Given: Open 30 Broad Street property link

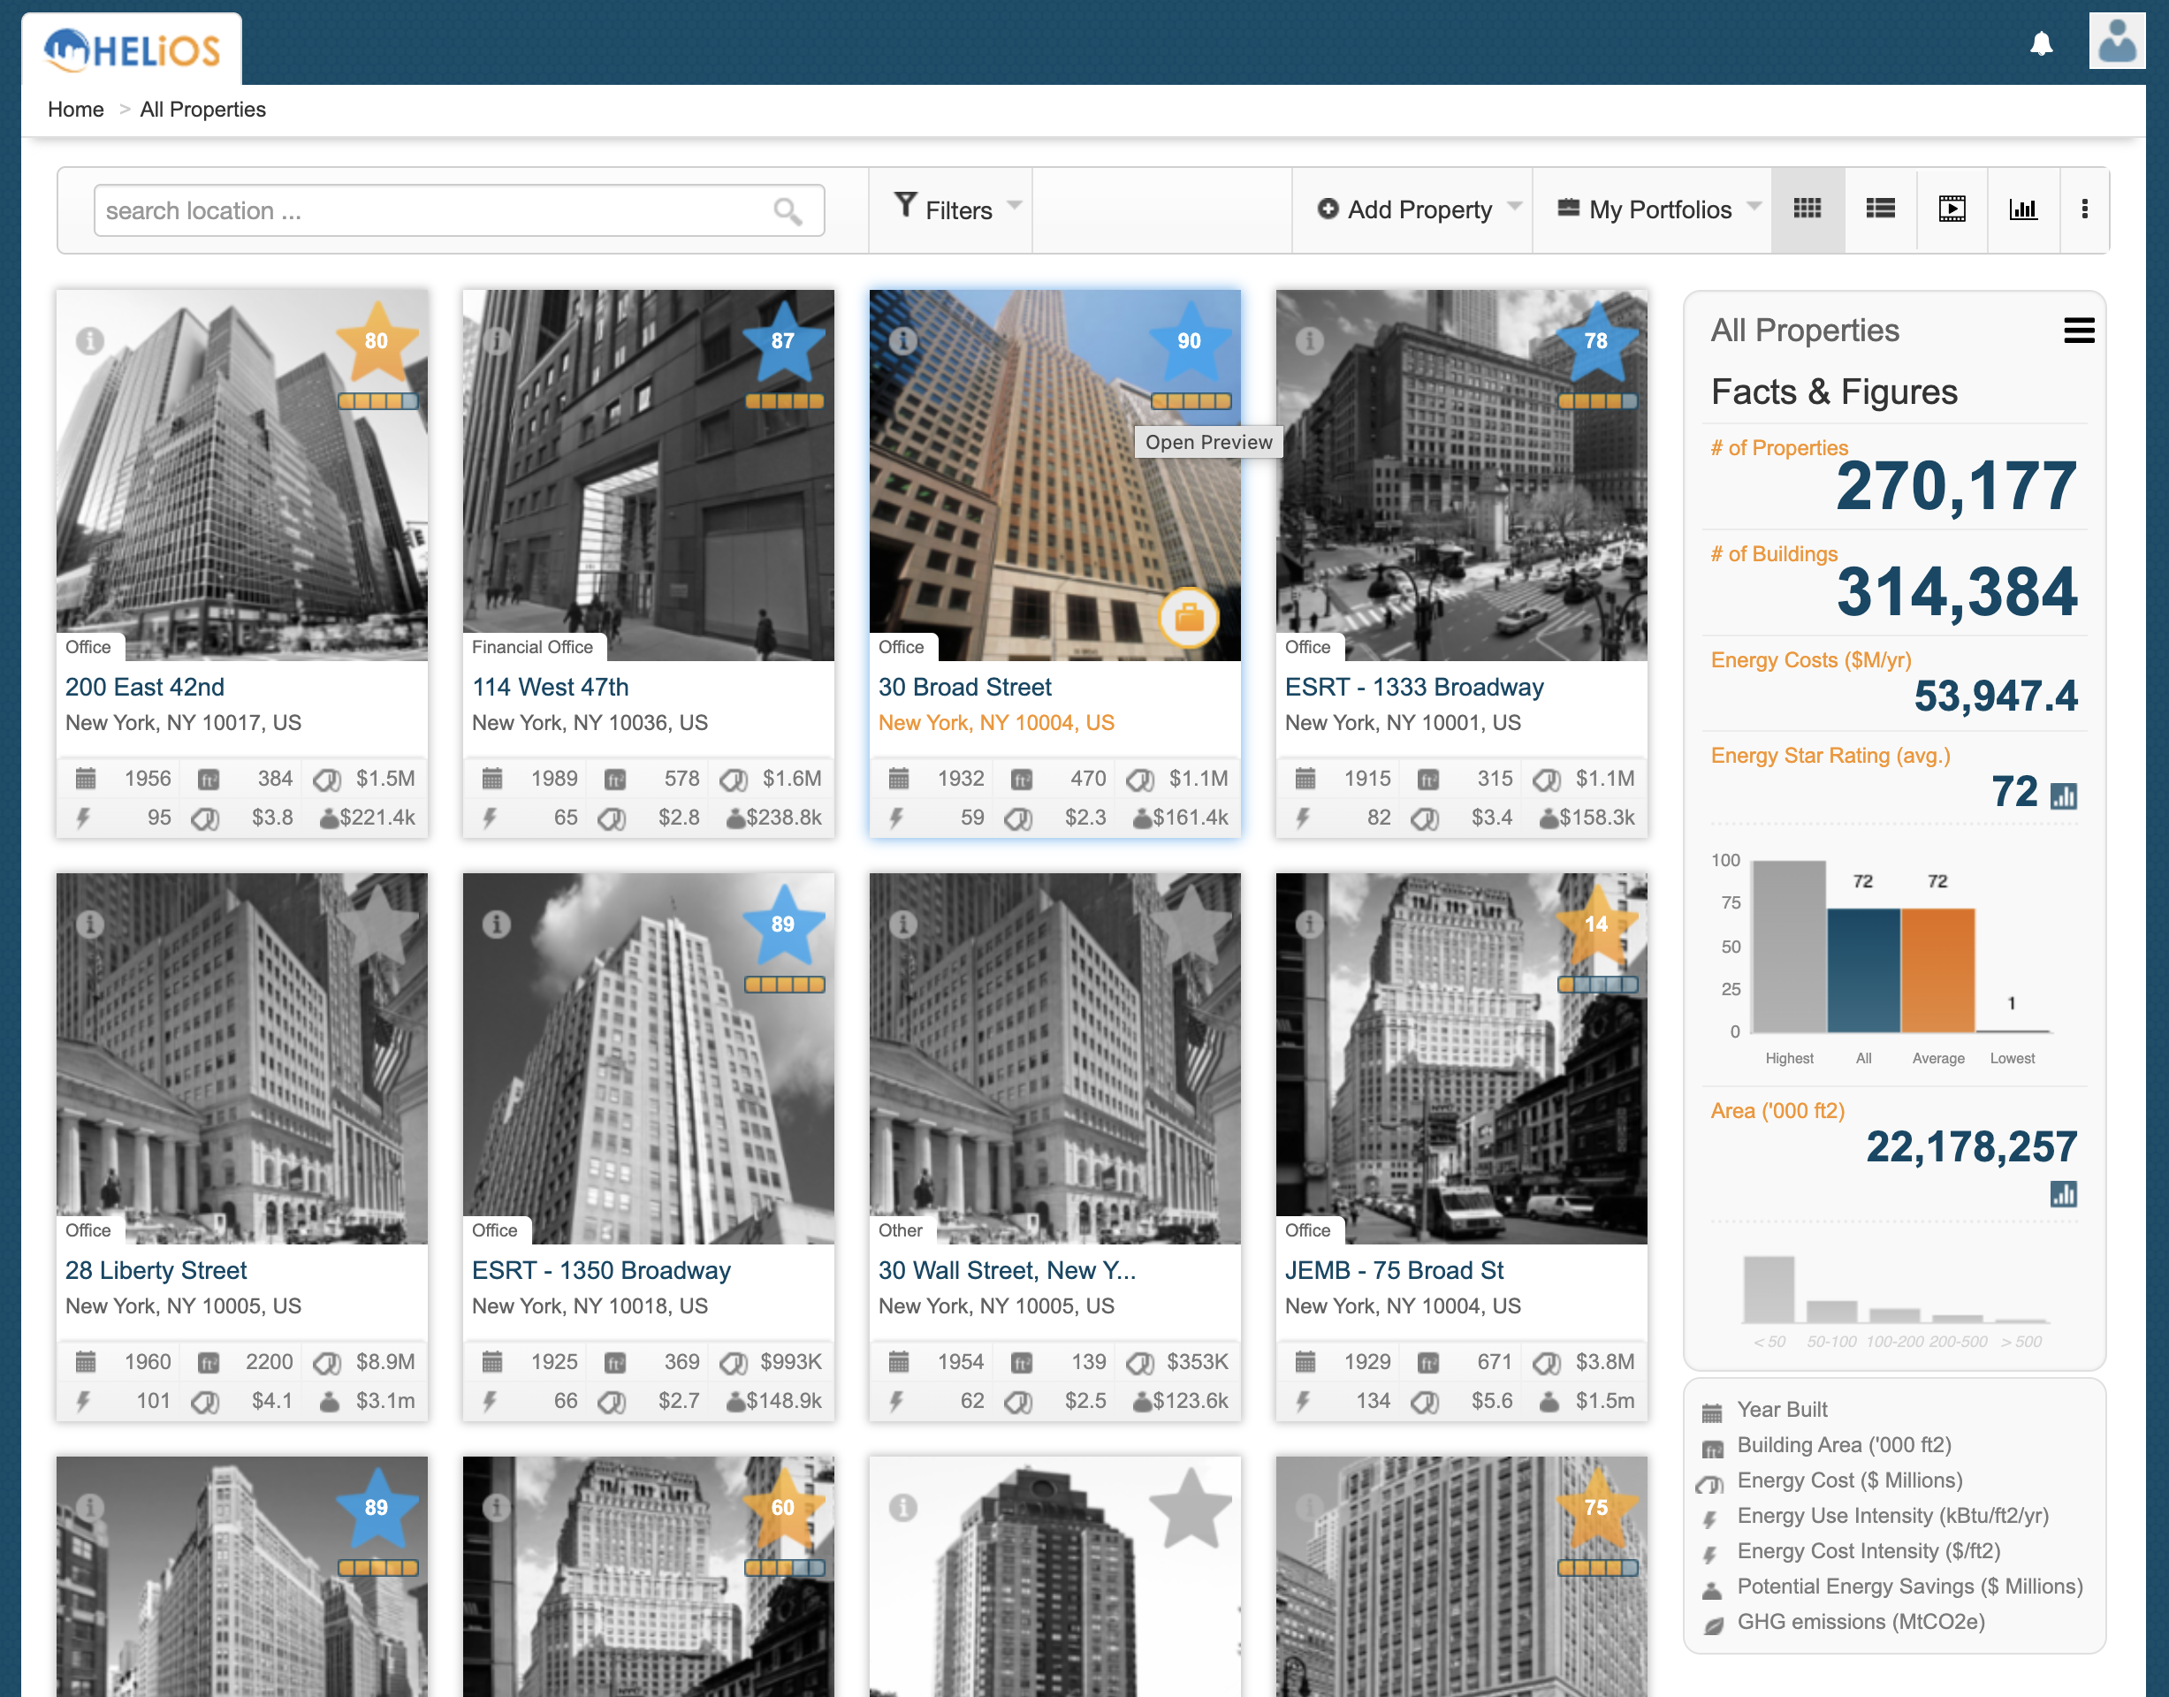Looking at the screenshot, I should tap(965, 687).
